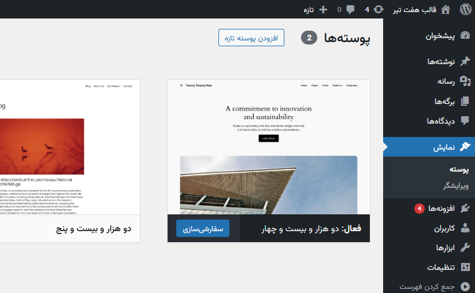Click the کاربران user icon
This screenshot has height=293, width=475.
(x=465, y=228)
